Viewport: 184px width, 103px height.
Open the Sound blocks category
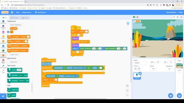[3, 32]
